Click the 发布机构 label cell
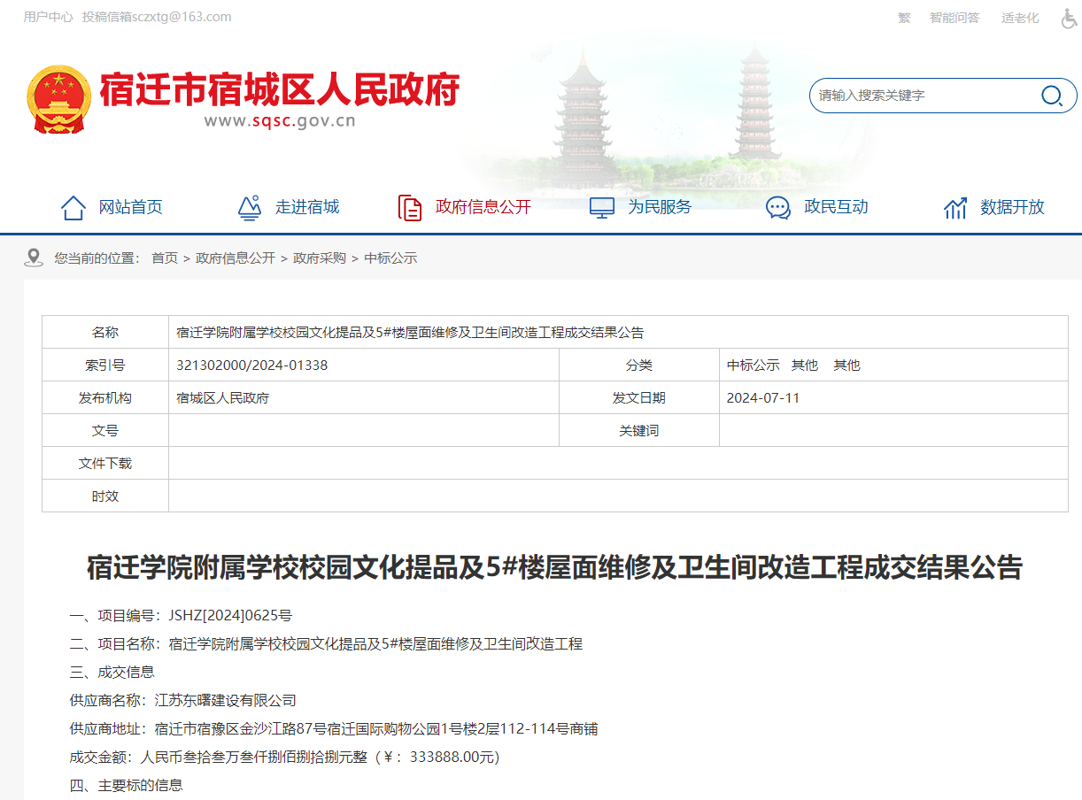The height and width of the screenshot is (800, 1082). click(x=105, y=398)
